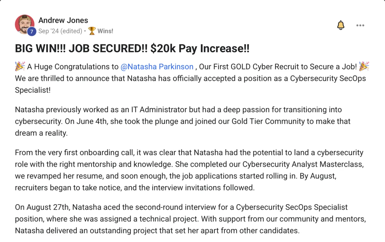Click the Sep '24 post timestamp
The width and height of the screenshot is (385, 242).
48,31
